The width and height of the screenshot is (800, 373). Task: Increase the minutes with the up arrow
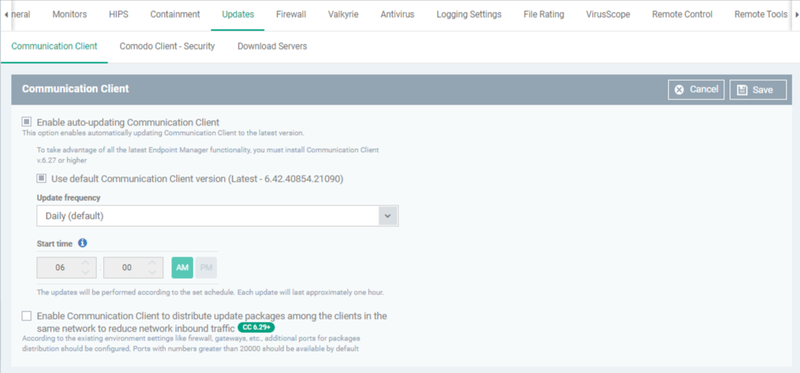pos(152,263)
